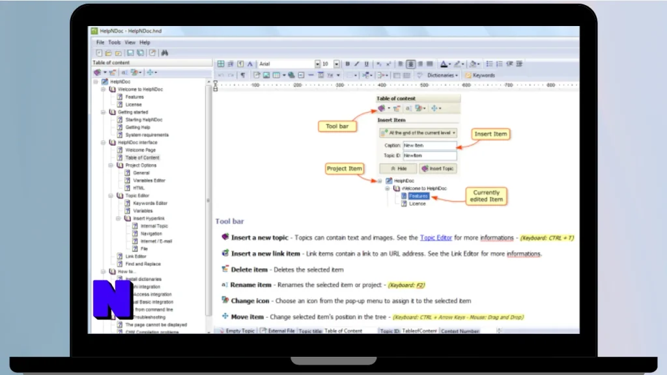The image size is (667, 375).
Task: Insert a picture using the image icon
Action: (266, 76)
